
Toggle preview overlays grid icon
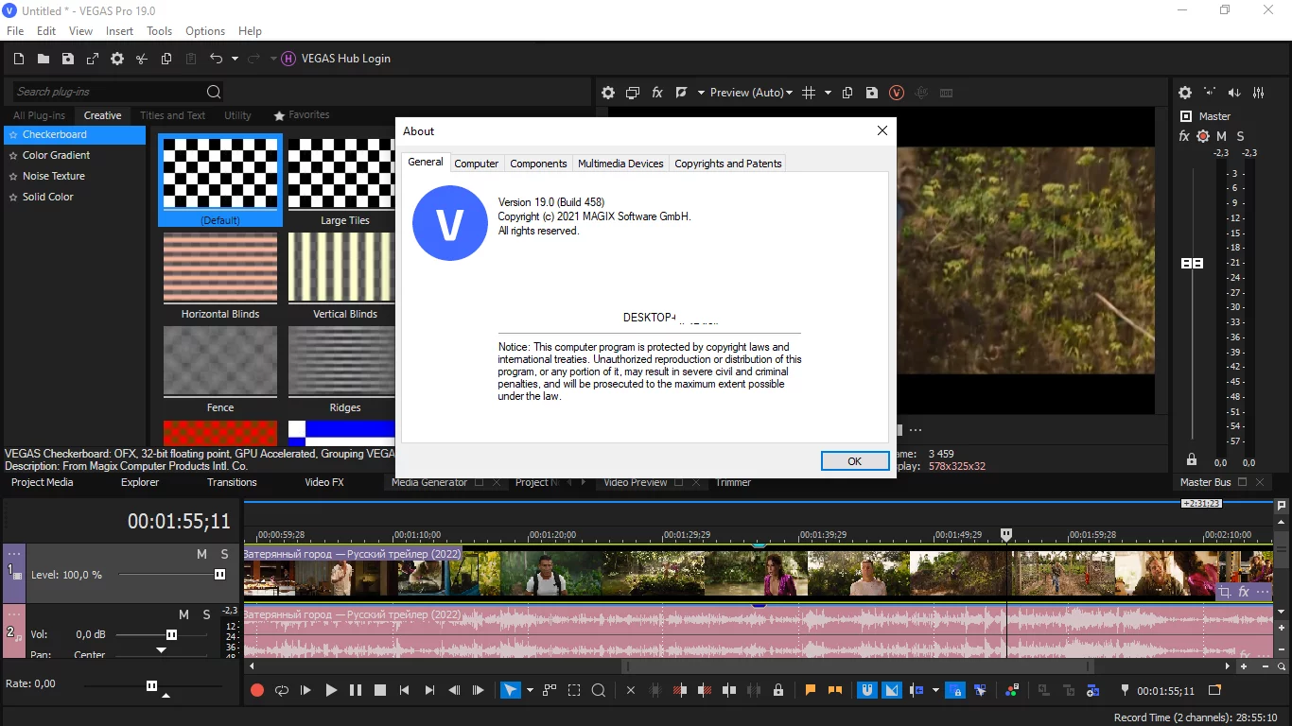pos(809,93)
